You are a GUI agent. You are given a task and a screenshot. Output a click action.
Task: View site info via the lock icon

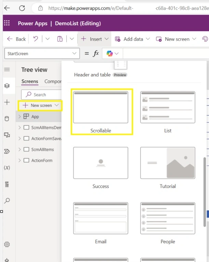click(40, 8)
